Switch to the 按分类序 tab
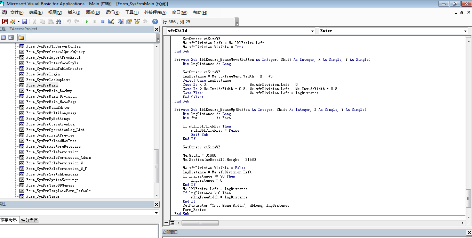The height and width of the screenshot is (238, 472). pos(30,220)
